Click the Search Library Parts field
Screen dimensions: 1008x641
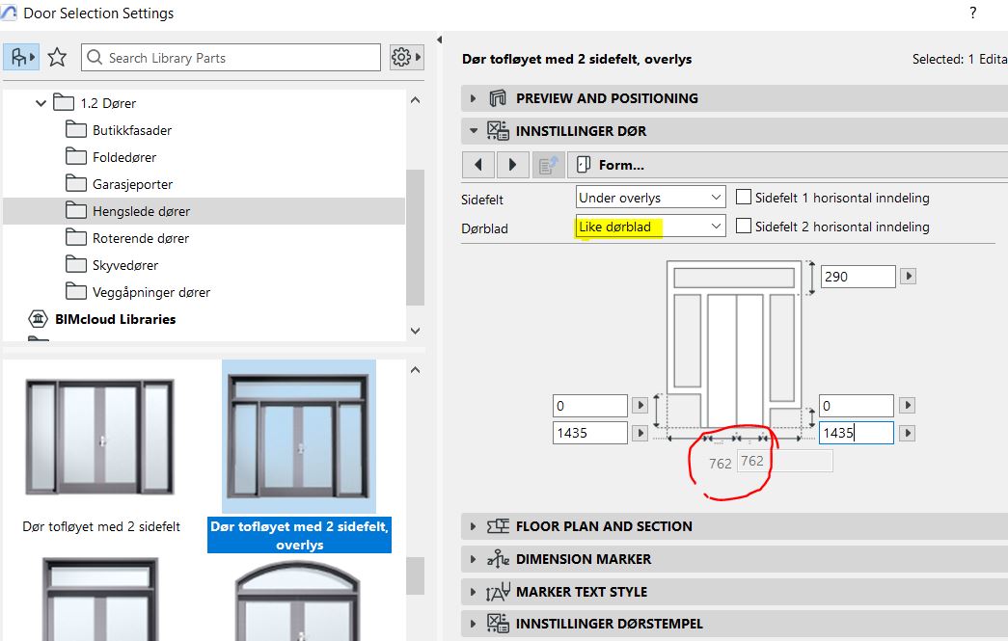[x=232, y=58]
